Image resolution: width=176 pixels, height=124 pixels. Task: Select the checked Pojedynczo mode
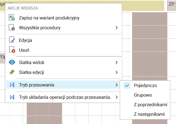coord(145,85)
